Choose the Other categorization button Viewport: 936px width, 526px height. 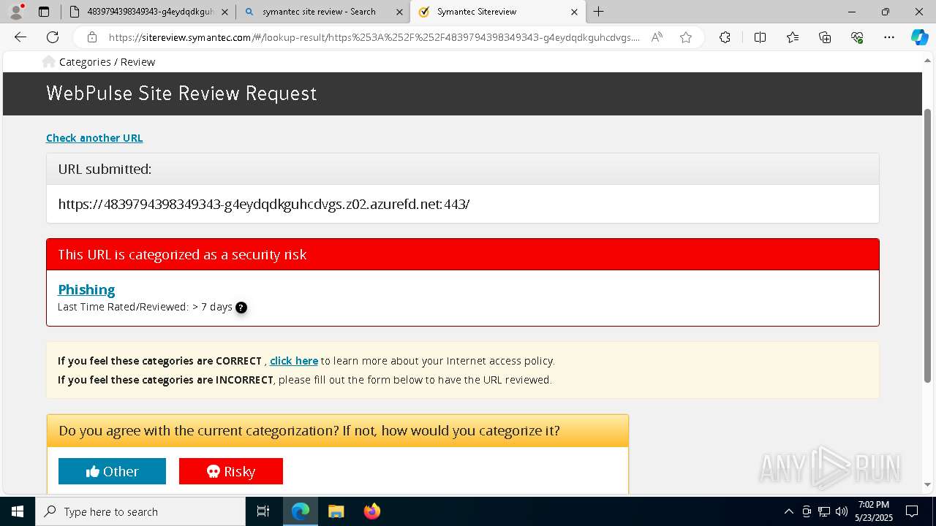click(x=112, y=471)
